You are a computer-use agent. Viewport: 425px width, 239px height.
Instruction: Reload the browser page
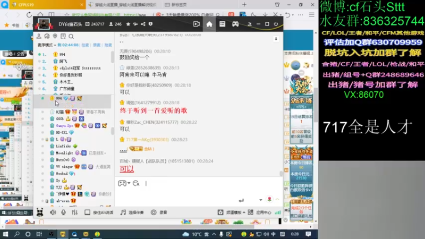click(29, 15)
